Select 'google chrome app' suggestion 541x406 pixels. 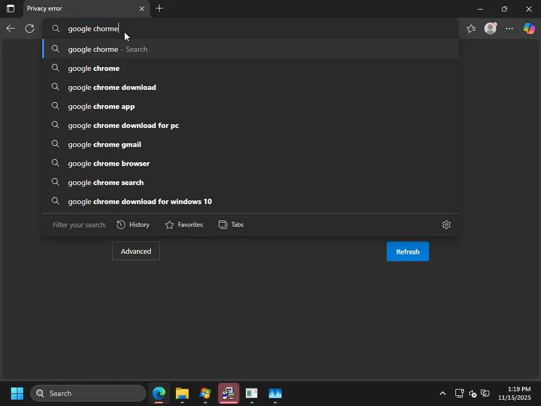(x=250, y=106)
